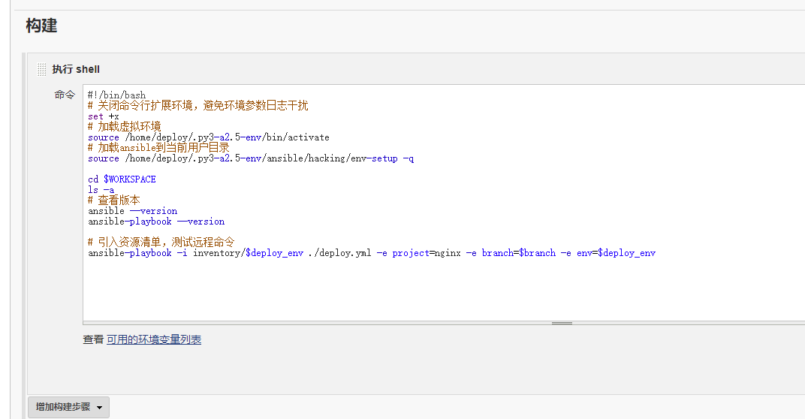The width and height of the screenshot is (805, 419).
Task: Click the env-setup -q source line
Action: pyautogui.click(x=251, y=158)
